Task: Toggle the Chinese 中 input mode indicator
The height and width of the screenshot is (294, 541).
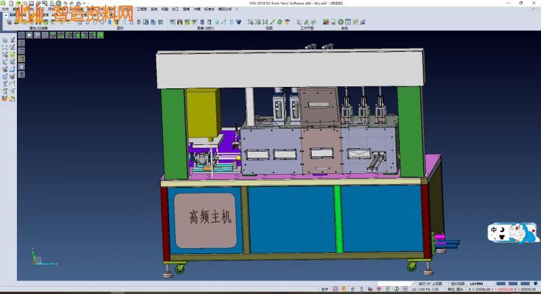Action: [494, 229]
